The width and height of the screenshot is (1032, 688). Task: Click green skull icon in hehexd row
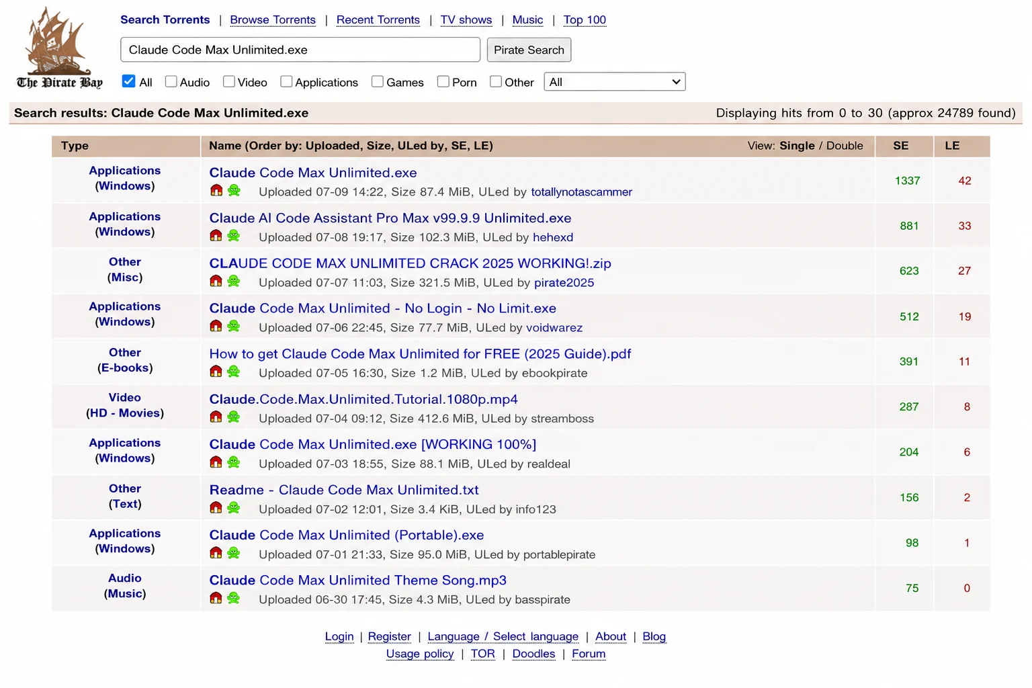pos(234,235)
